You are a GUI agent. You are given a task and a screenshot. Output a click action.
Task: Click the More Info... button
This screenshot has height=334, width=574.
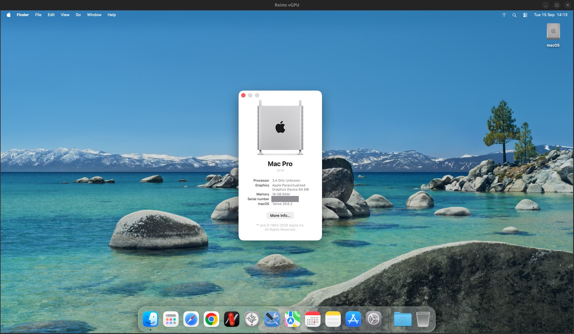point(280,215)
